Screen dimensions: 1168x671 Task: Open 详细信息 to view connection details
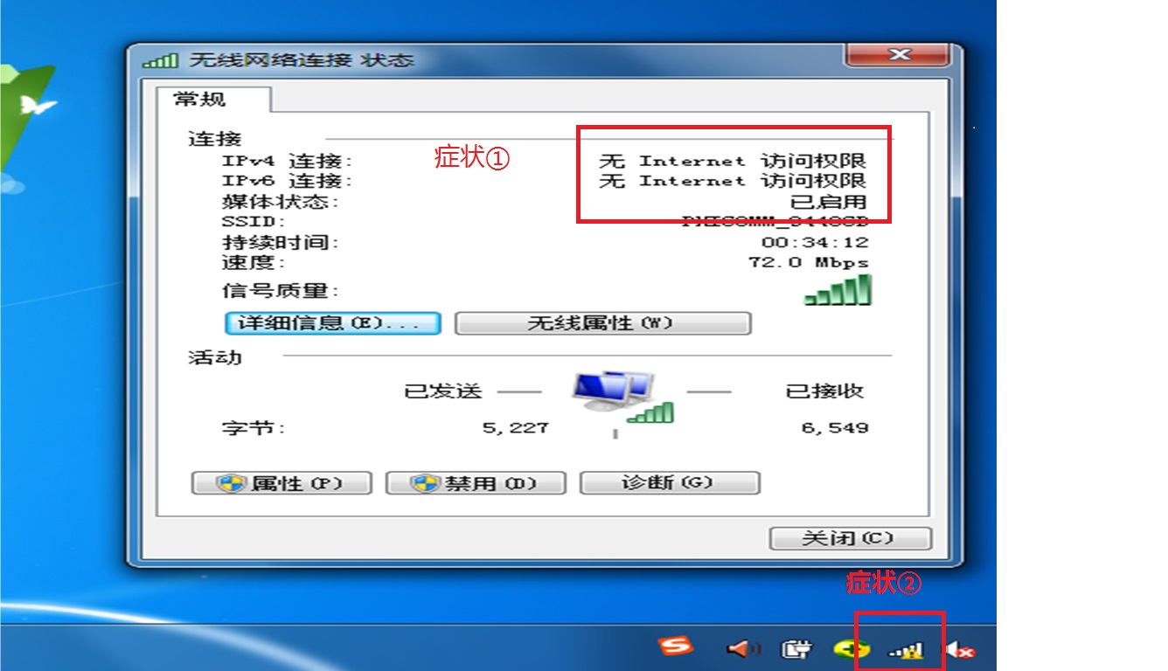(332, 323)
